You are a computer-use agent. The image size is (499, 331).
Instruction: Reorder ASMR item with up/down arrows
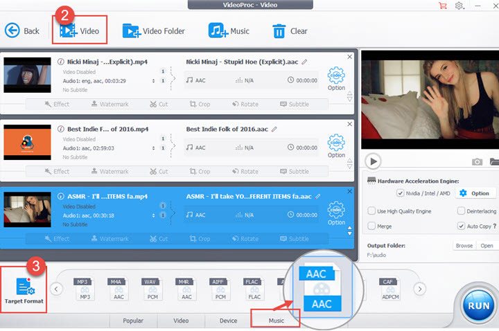350,231
